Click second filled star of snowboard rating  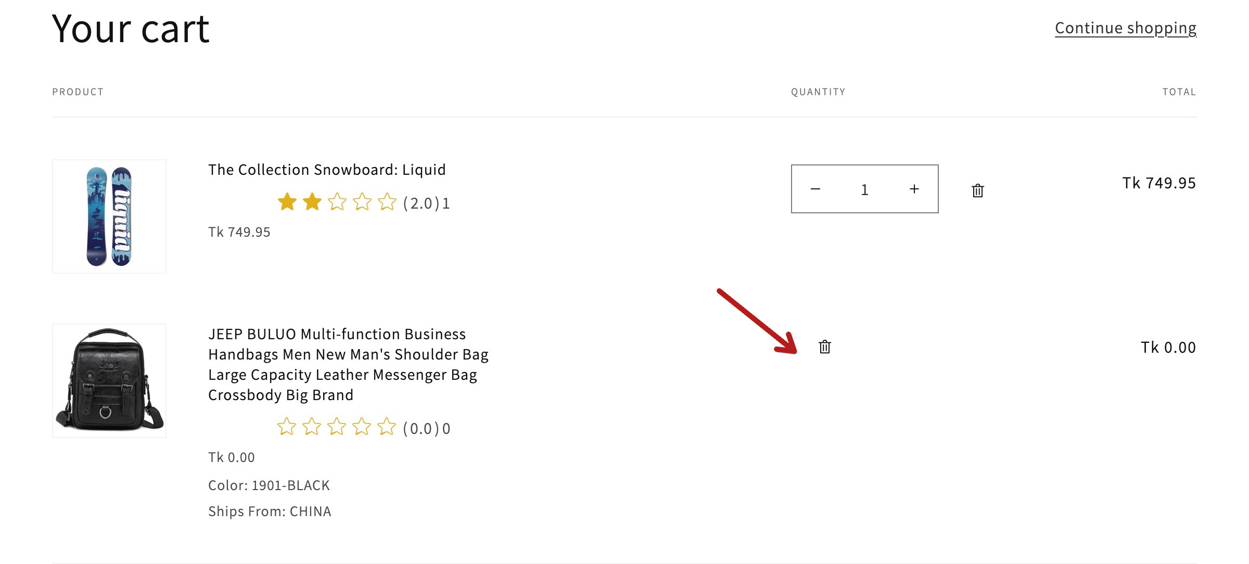[x=312, y=202]
